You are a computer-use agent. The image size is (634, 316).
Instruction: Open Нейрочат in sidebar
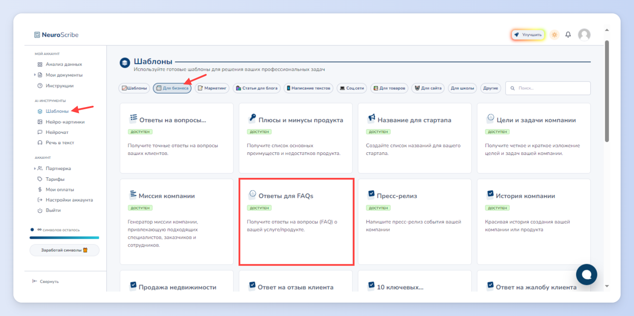pos(57,132)
